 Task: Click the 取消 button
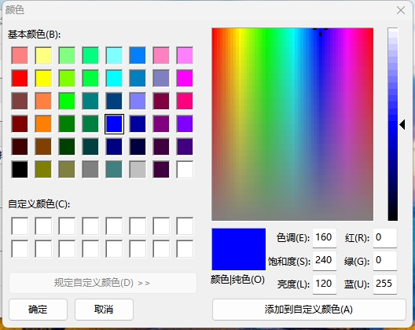pyautogui.click(x=104, y=310)
